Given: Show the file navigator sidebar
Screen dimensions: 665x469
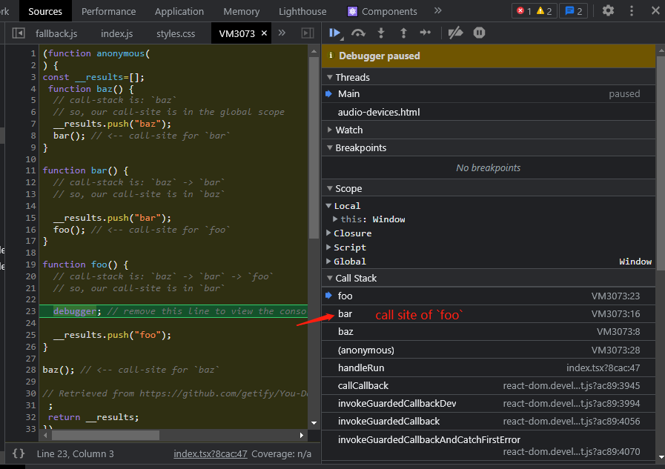Looking at the screenshot, I should point(19,34).
